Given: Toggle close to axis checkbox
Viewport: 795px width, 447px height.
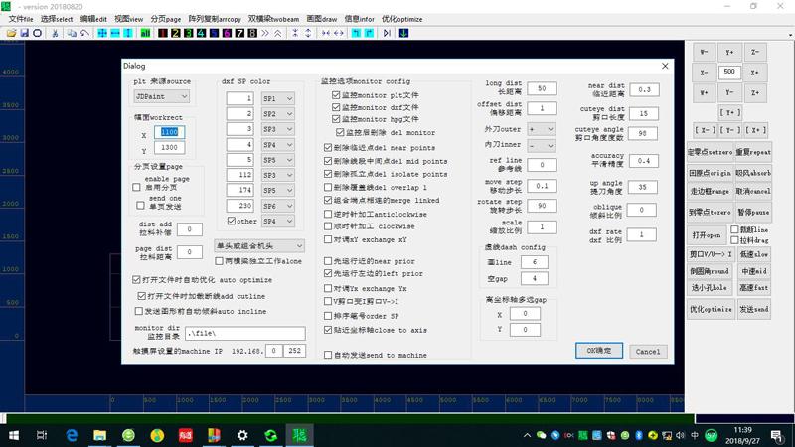Looking at the screenshot, I should 328,330.
